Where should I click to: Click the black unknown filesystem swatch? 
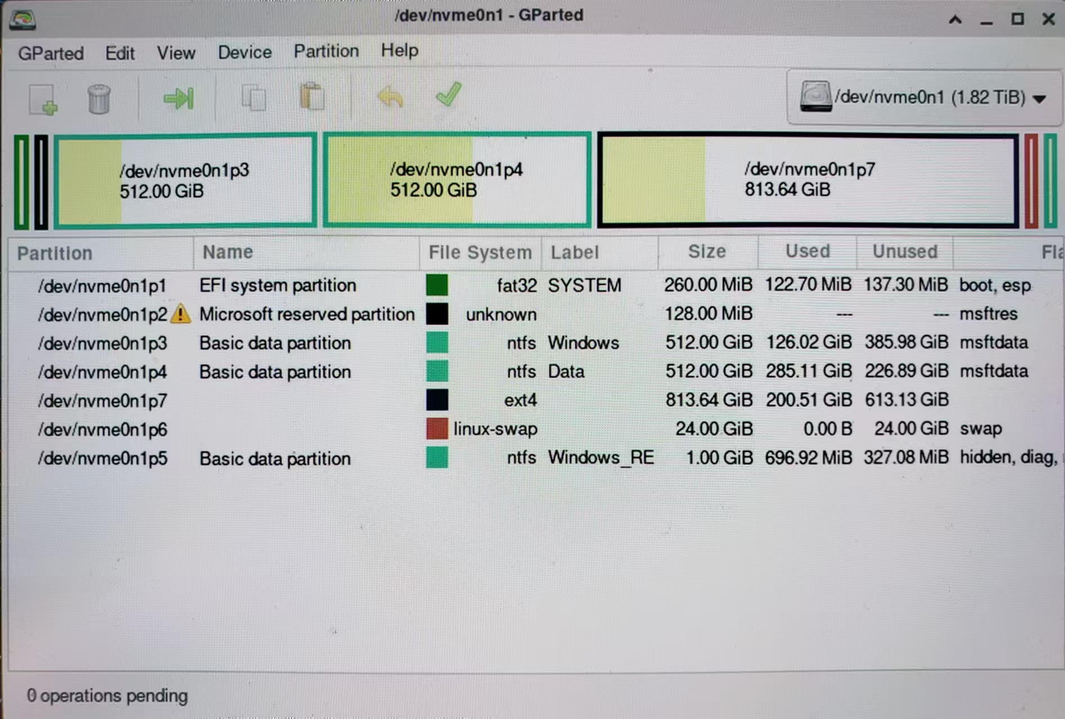[x=437, y=314]
